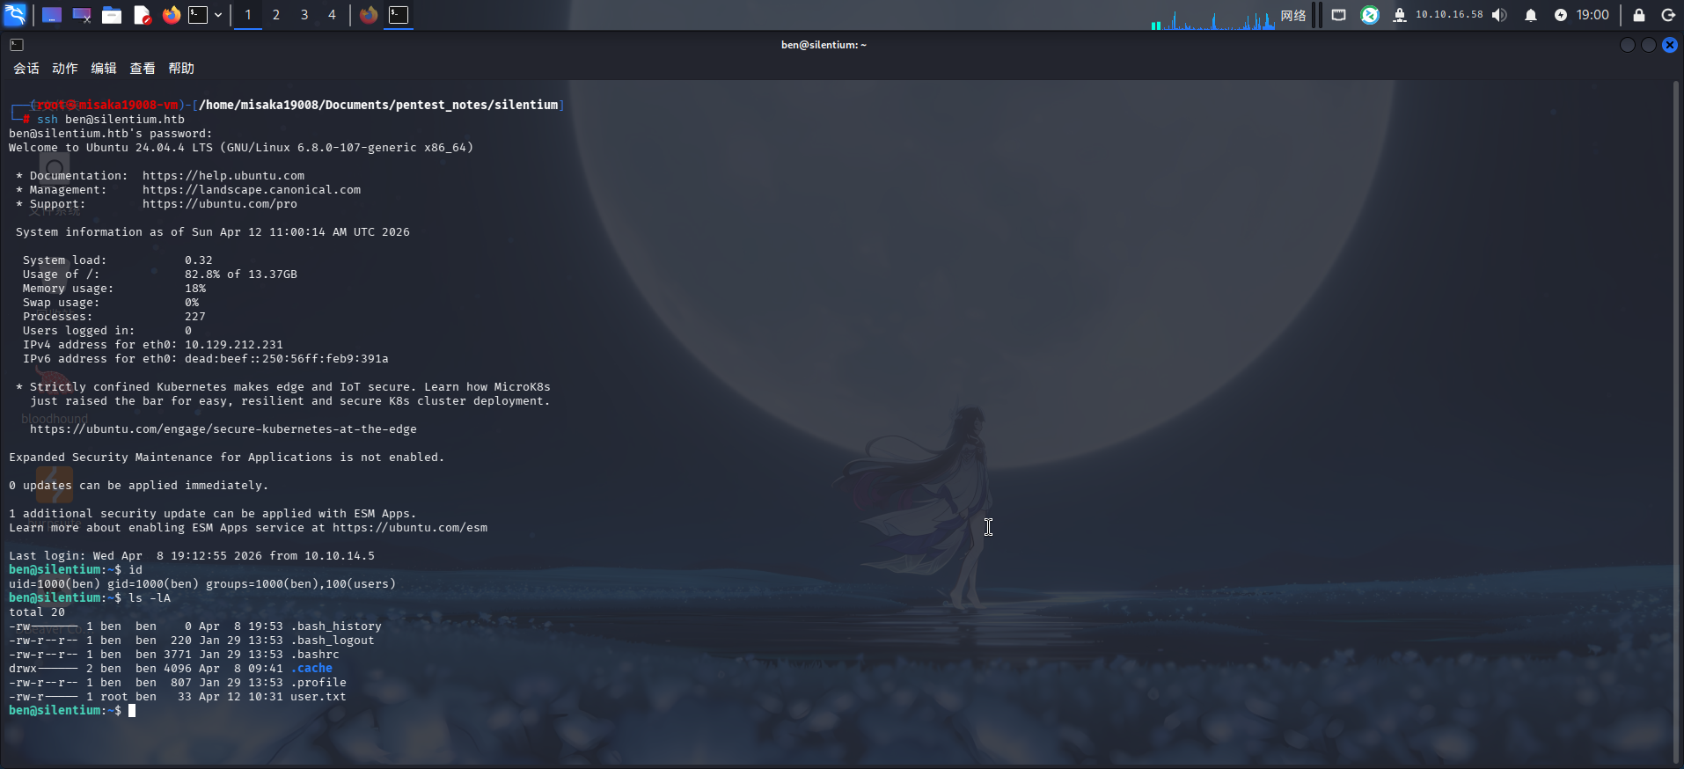1684x769 pixels.
Task: Mute the volume speaker icon
Action: (1500, 15)
